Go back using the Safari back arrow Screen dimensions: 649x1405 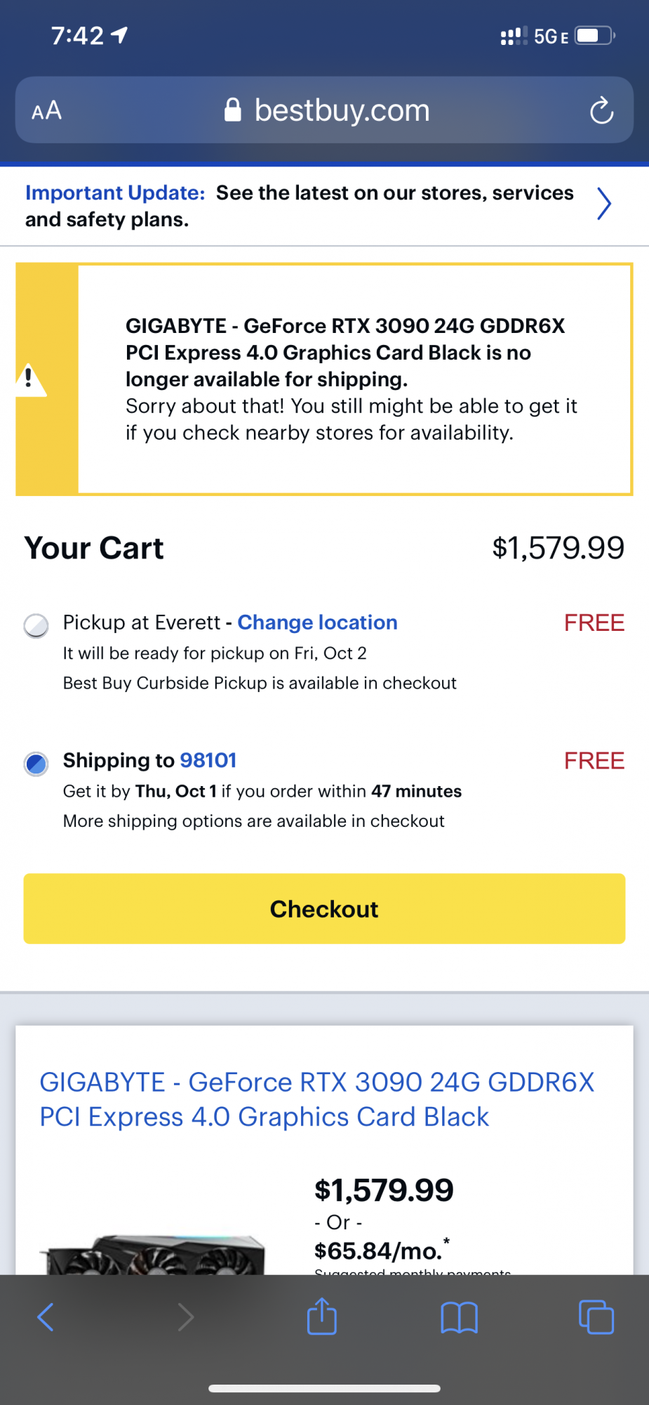[x=46, y=1317]
